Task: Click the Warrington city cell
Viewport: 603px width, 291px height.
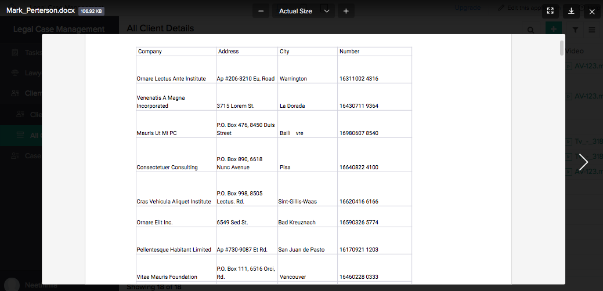Action: (308, 70)
